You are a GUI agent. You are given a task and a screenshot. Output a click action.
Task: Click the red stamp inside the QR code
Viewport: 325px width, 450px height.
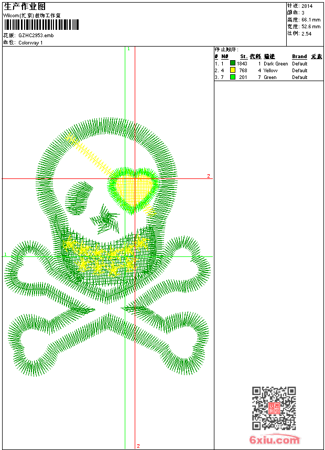pos(274,408)
